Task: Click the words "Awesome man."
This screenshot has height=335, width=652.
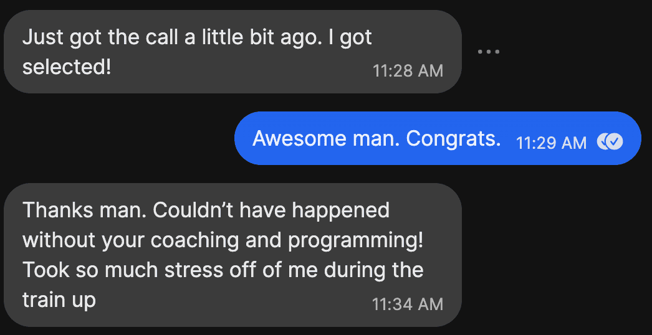Action: coord(324,139)
